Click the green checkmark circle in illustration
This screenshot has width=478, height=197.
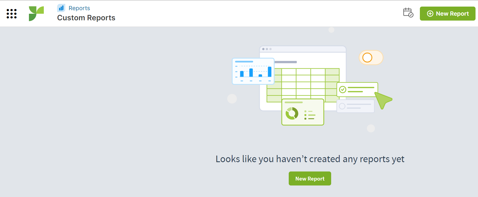pyautogui.click(x=342, y=90)
